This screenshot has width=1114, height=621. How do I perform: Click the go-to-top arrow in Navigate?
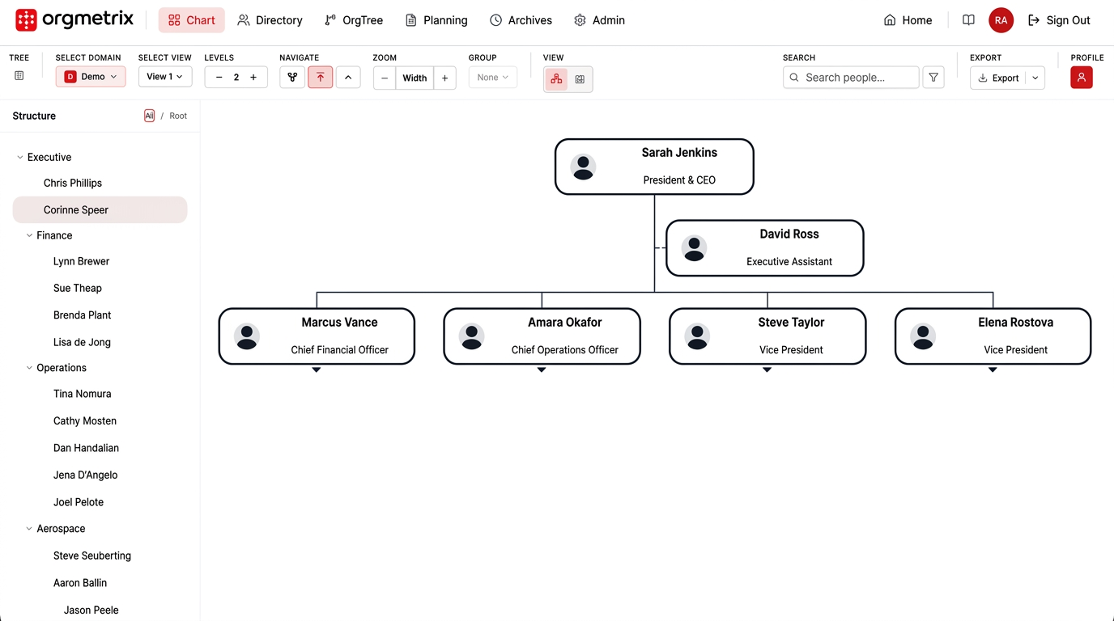coord(321,78)
